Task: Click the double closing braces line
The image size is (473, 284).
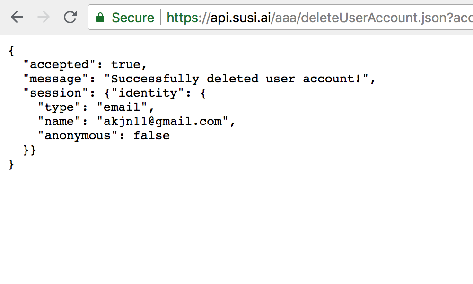Action: coord(29,150)
